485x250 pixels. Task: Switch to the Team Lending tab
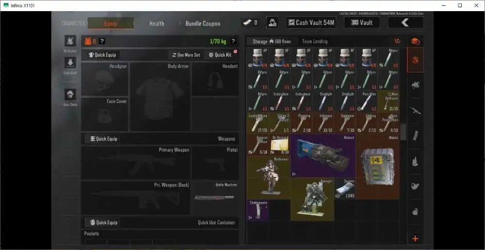(315, 41)
